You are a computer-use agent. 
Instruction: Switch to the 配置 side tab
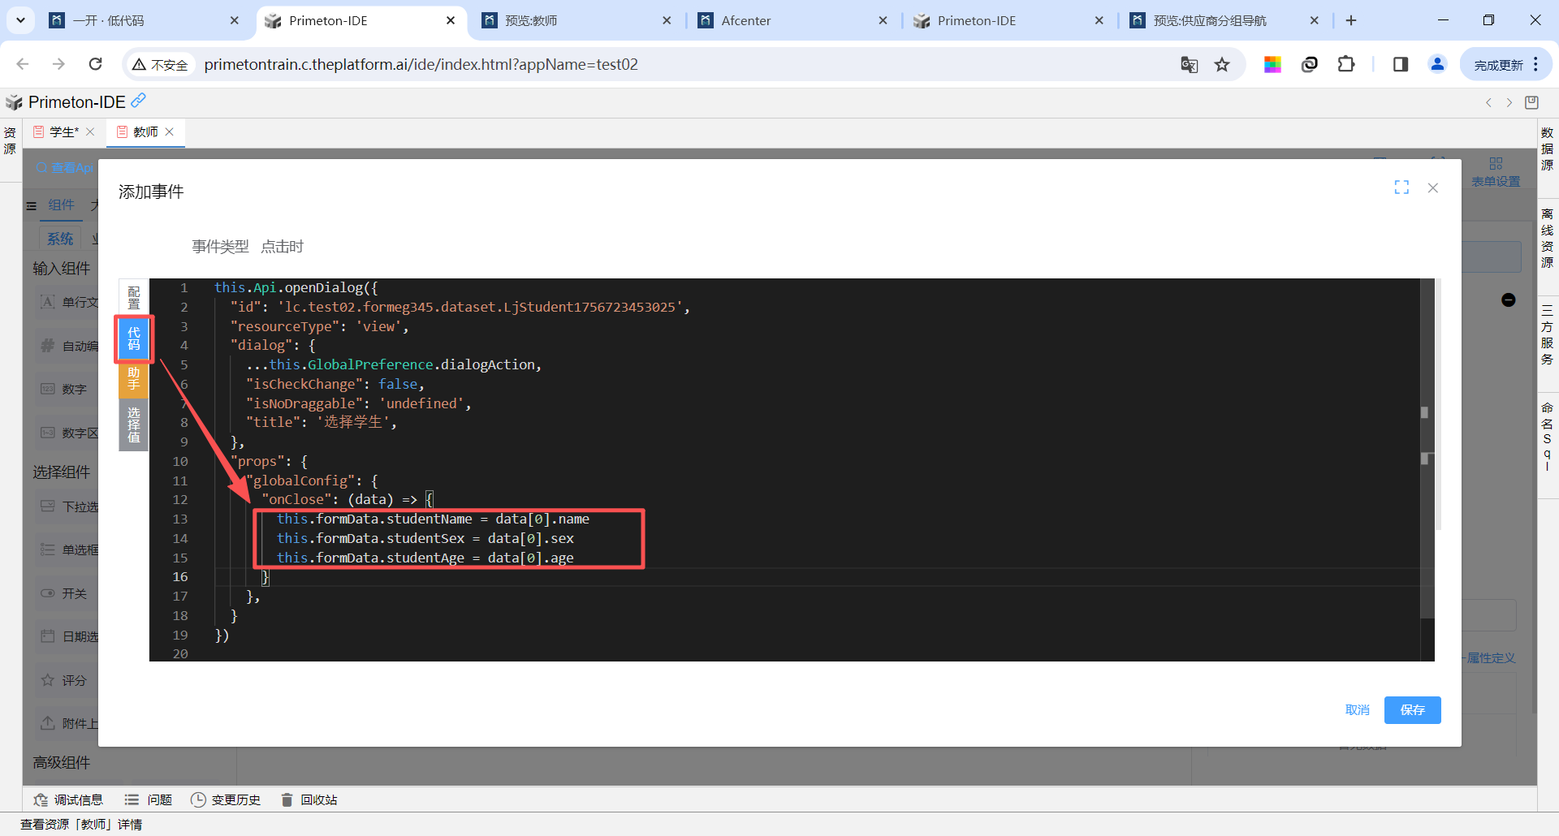click(x=134, y=298)
